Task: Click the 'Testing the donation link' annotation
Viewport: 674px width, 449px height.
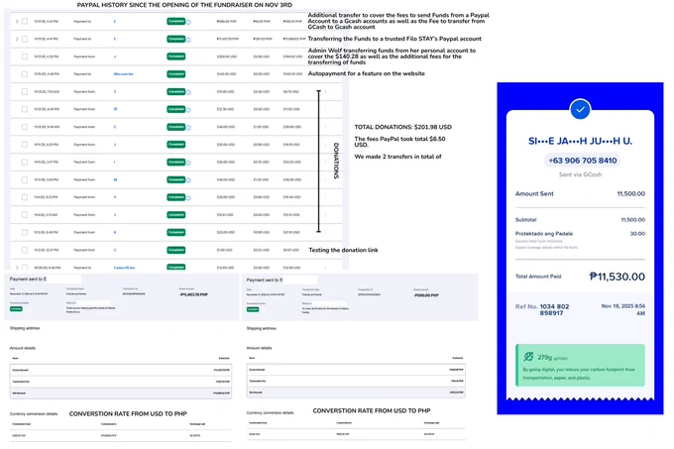Action: 343,250
